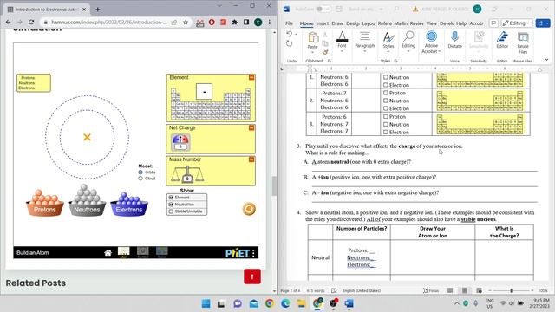
Task: Uncheck the Element show checkbox
Action: point(172,198)
